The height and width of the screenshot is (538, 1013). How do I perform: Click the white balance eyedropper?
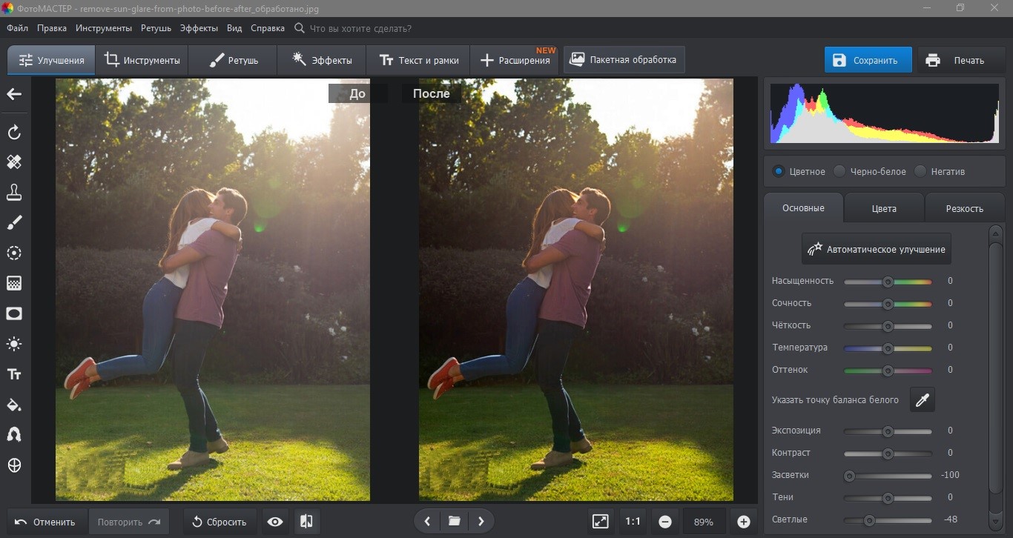click(x=923, y=400)
